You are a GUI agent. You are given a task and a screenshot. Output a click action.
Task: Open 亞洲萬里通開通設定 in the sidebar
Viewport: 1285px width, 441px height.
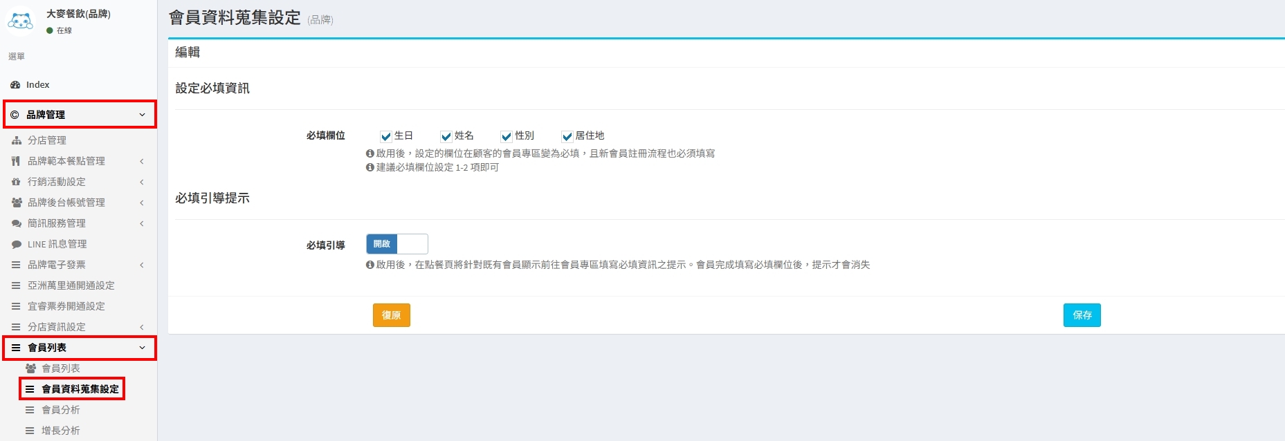(x=71, y=285)
